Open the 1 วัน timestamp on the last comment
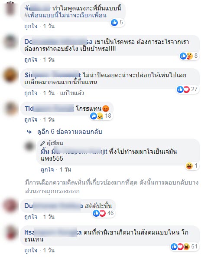Viewport: 214px width, 258px height. click(x=49, y=251)
